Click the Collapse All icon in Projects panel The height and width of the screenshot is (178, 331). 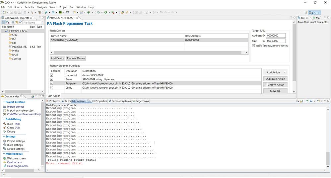[x=13, y=22]
